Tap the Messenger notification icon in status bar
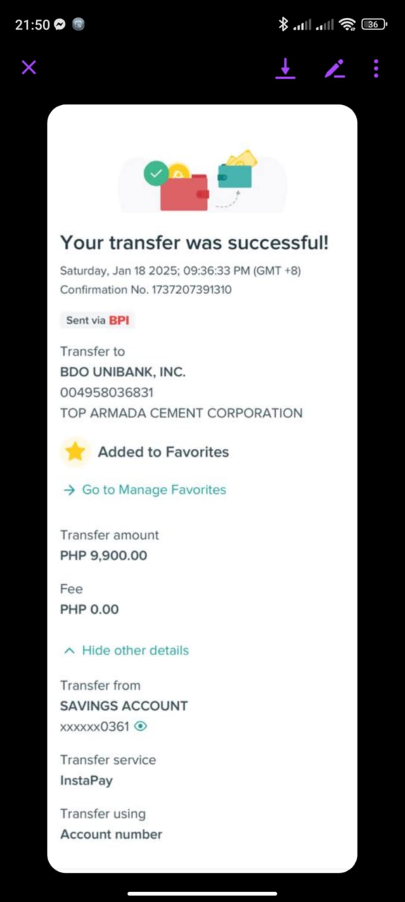Viewport: 405px width, 902px height. coord(60,24)
